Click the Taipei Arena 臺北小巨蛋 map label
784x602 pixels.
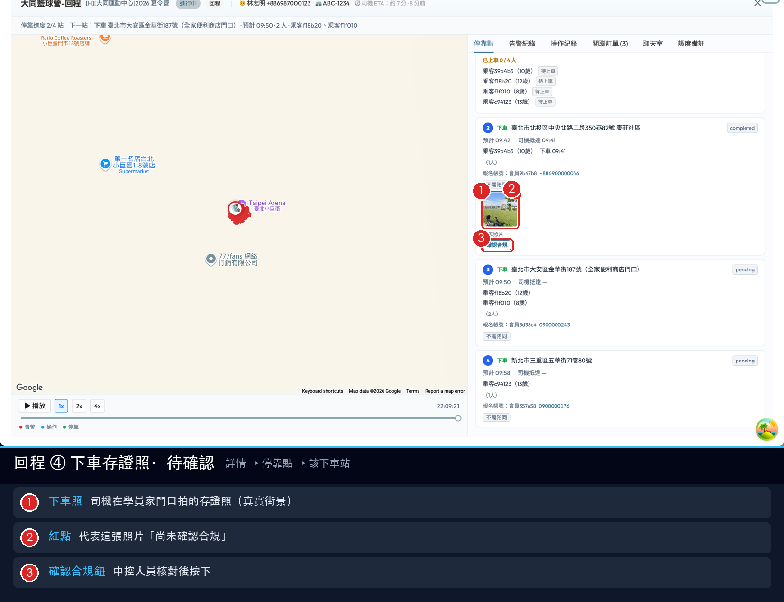click(x=267, y=205)
